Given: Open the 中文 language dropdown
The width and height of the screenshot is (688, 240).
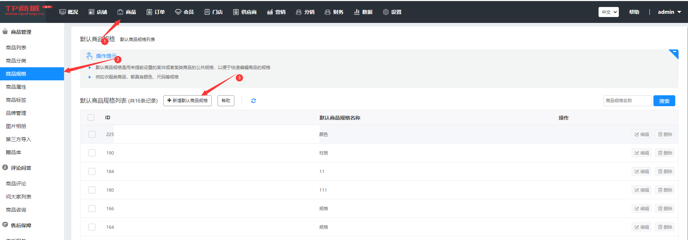Looking at the screenshot, I should click(x=608, y=12).
